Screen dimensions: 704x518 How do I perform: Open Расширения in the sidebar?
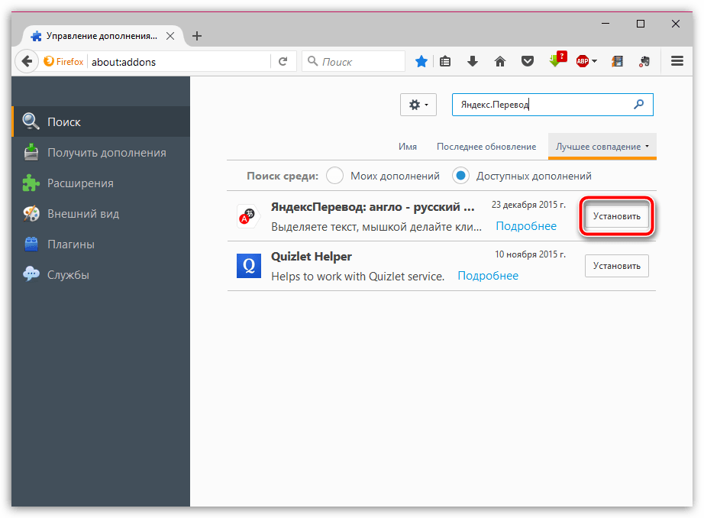[101, 183]
